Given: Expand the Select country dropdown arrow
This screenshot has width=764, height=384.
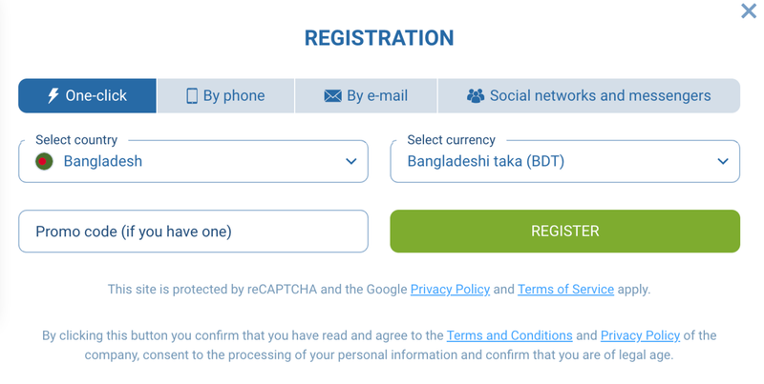Looking at the screenshot, I should coord(350,162).
